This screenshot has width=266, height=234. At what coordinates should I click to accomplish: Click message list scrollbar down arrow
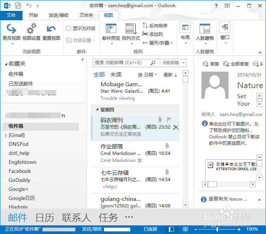[x=185, y=205]
